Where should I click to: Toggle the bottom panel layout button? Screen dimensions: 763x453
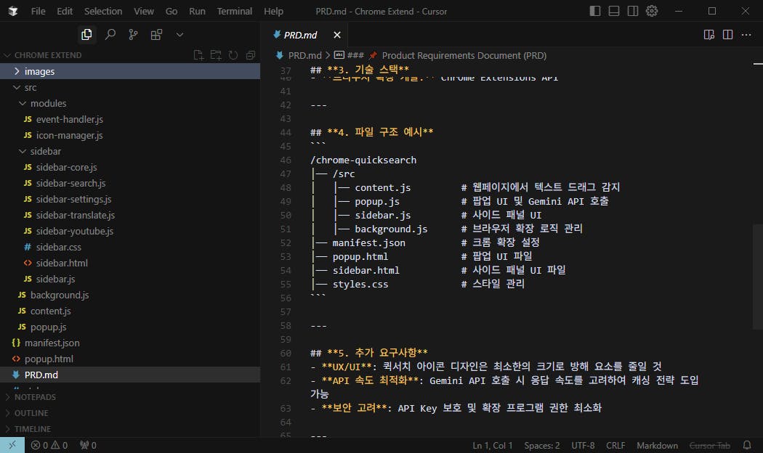[614, 11]
